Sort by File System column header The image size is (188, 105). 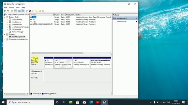(x=70, y=15)
